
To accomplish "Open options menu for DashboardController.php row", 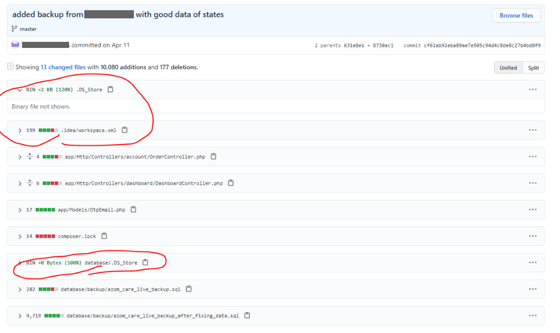I will pyautogui.click(x=532, y=183).
